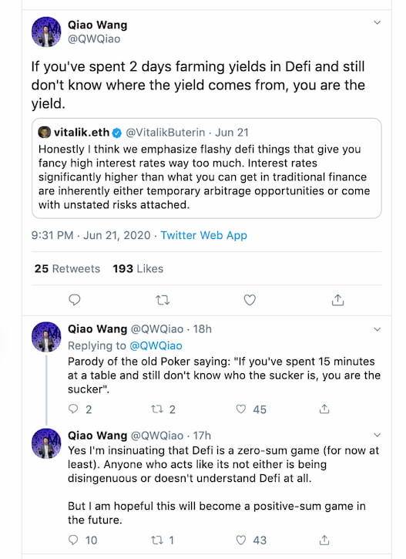
Task: Like the main tweet by Qiao Wang
Action: 250,300
